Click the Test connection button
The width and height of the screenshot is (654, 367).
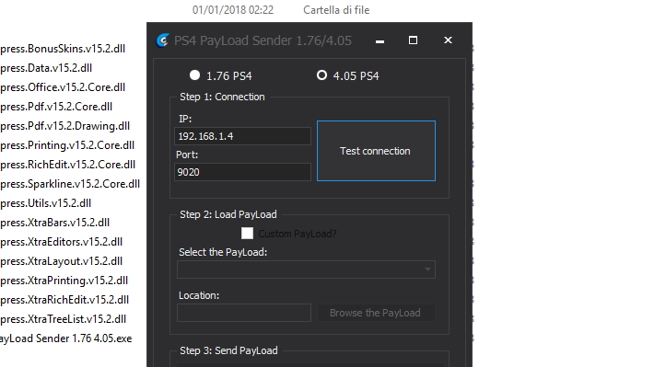tap(376, 151)
